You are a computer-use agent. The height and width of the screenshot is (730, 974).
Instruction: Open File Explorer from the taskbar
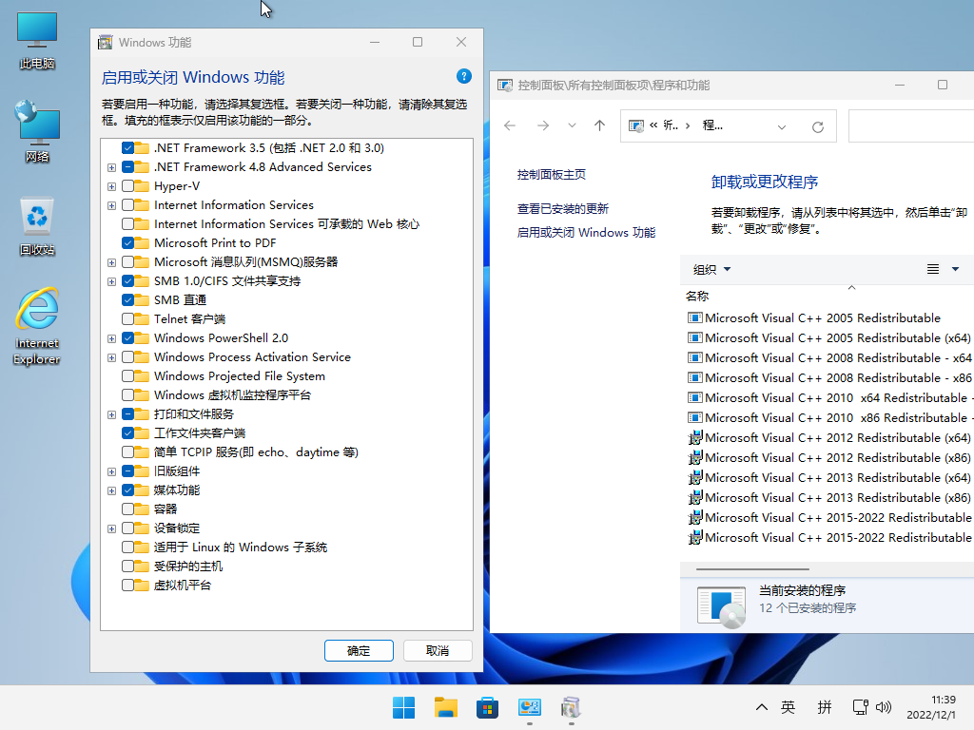[x=446, y=707]
